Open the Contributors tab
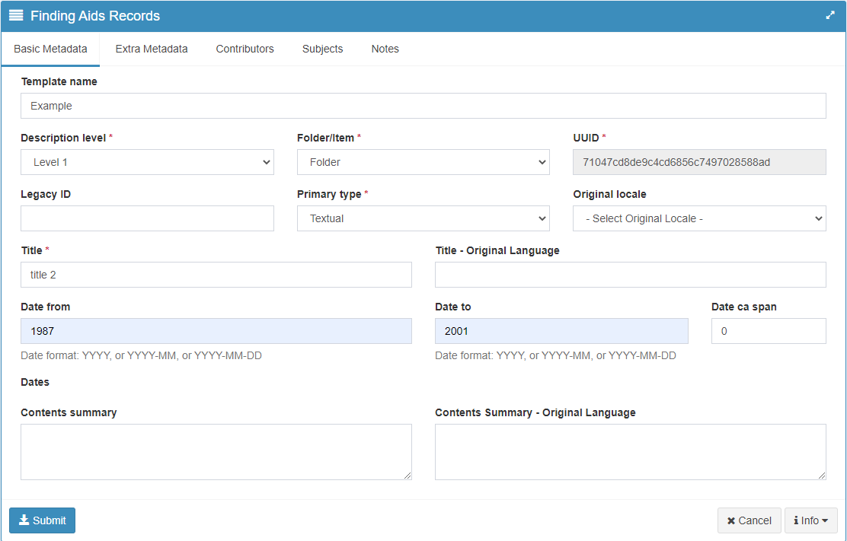The width and height of the screenshot is (847, 541). pyautogui.click(x=245, y=49)
